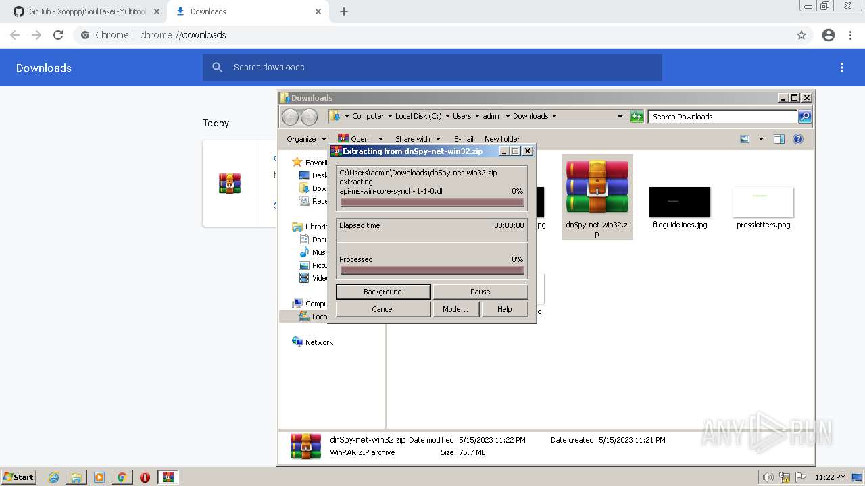Close the GitHub tab
Screen dimensions: 865x486
click(157, 11)
